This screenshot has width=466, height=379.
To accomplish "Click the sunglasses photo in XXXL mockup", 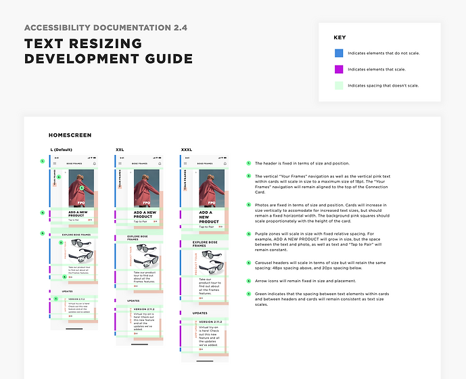I will (x=212, y=263).
